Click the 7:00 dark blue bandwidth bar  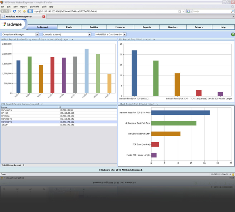tap(19, 77)
